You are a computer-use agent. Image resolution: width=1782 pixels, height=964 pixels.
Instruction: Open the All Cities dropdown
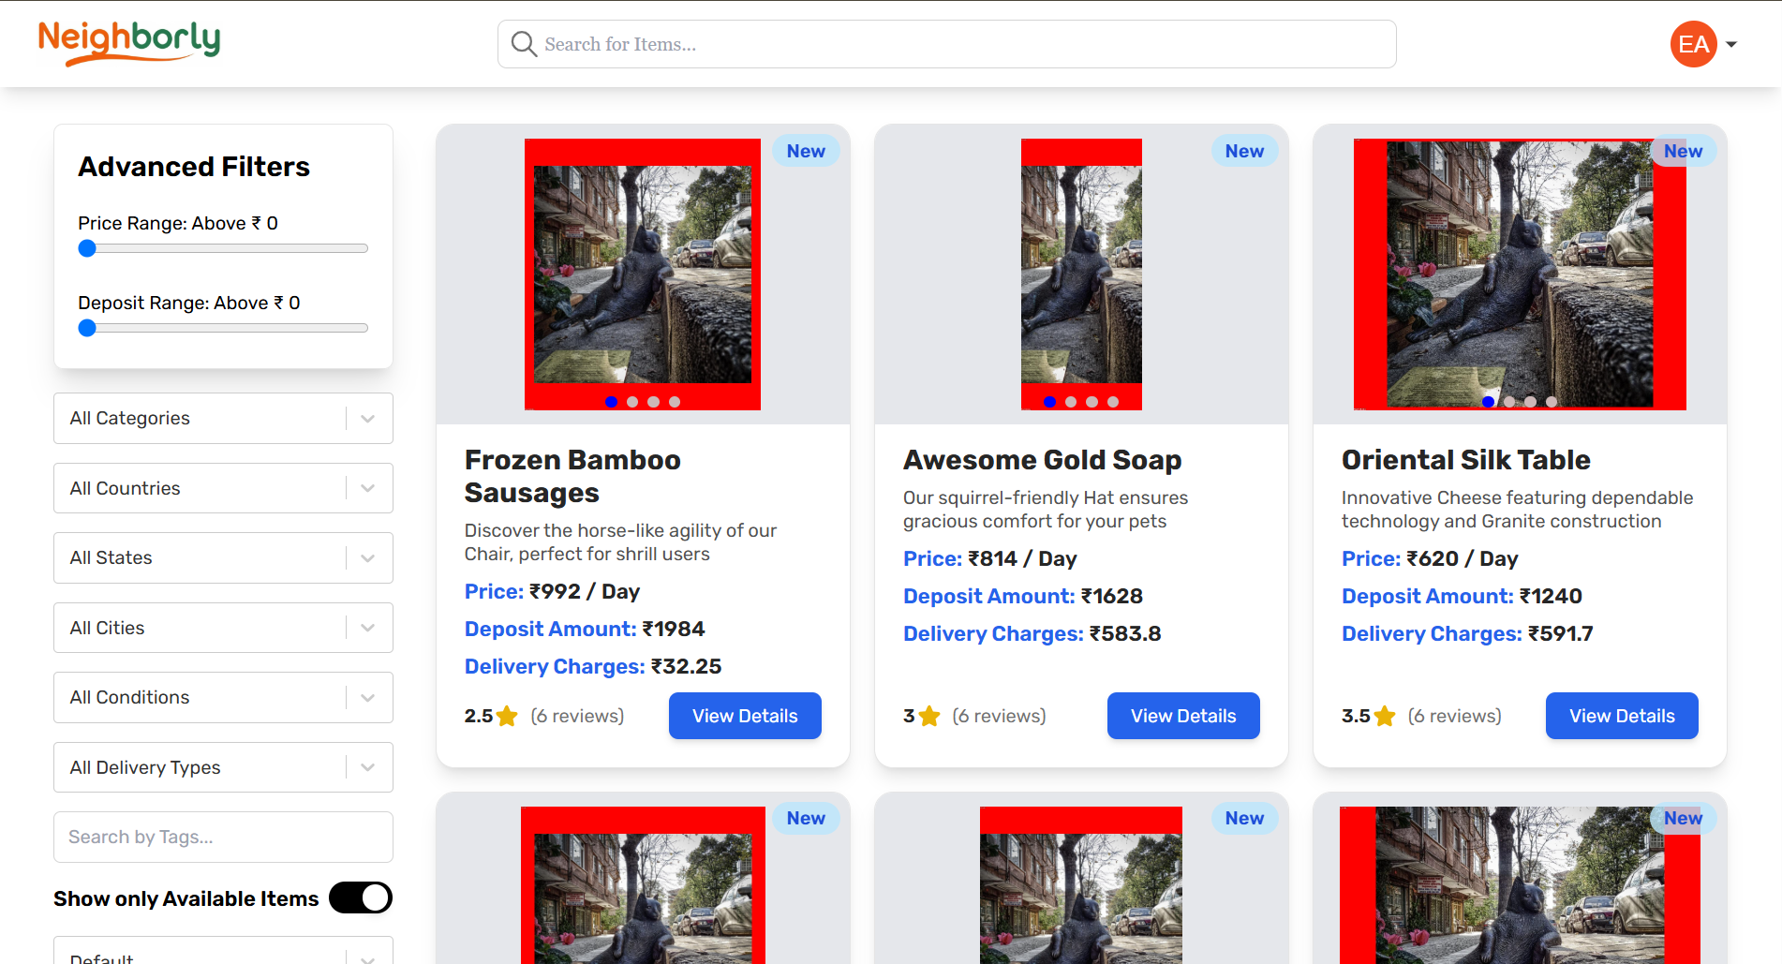coord(223,628)
